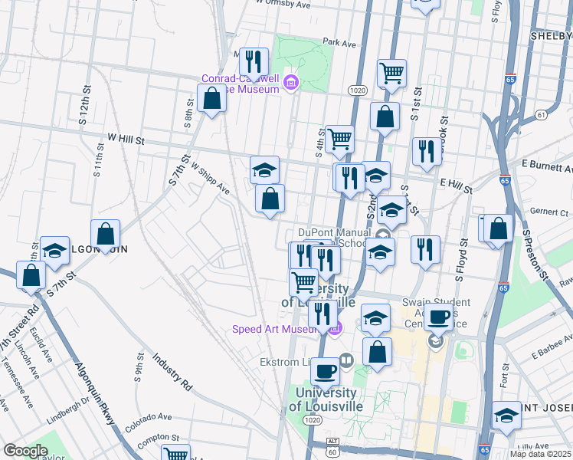
Task: Click the shopping bag marker below W Shipp Ave school
Action: (270, 199)
